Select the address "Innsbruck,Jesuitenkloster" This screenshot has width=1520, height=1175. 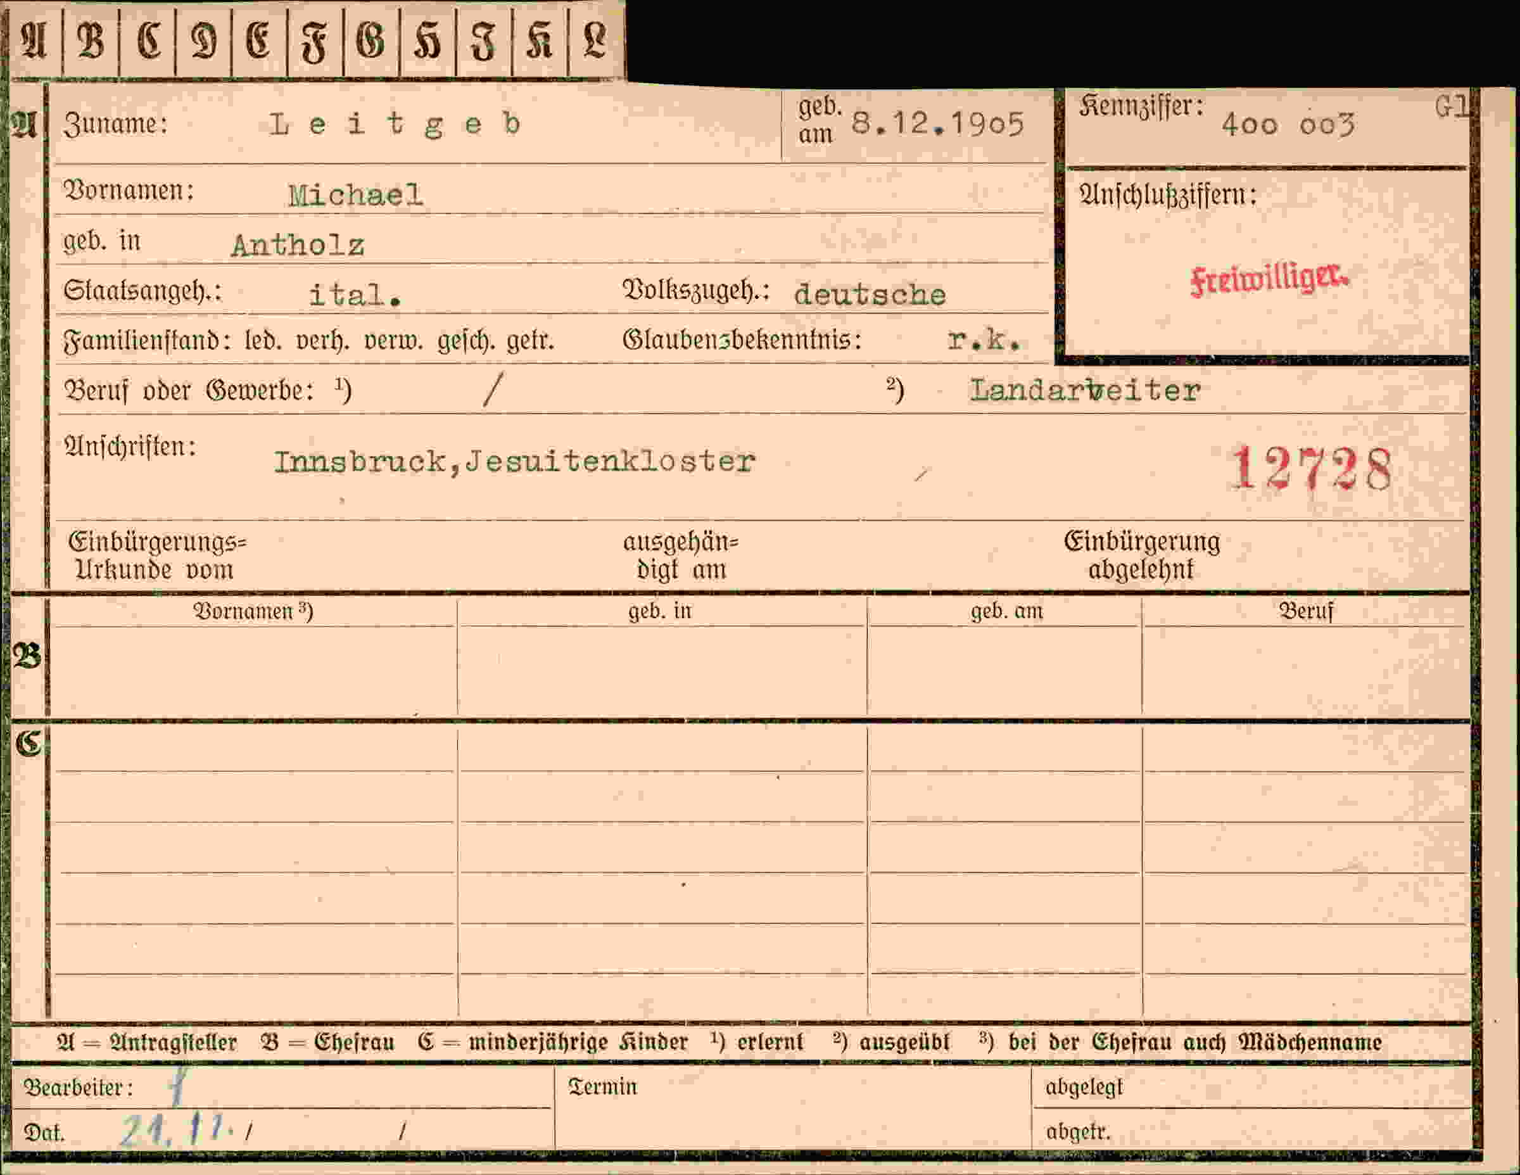point(514,462)
